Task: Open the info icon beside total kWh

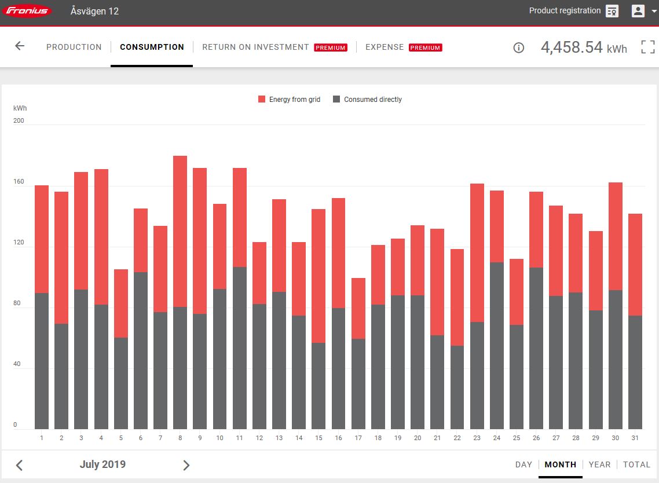Action: coord(519,48)
